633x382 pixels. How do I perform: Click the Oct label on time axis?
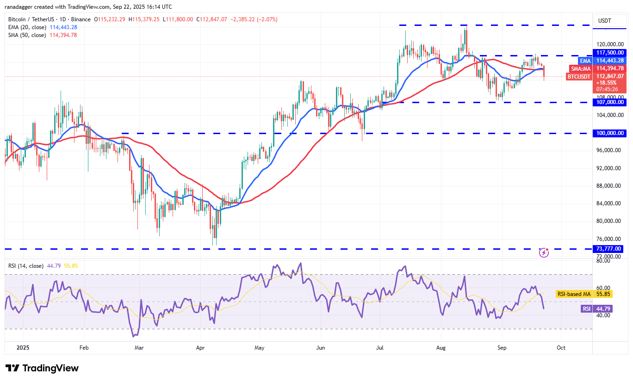[x=561, y=347]
